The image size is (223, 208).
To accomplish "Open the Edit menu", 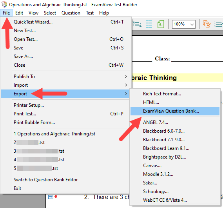I will pos(19,13).
